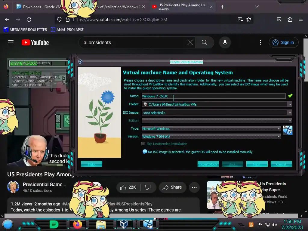Open the YouTube guide menu icon
This screenshot has width=308, height=231.
pos(11,42)
